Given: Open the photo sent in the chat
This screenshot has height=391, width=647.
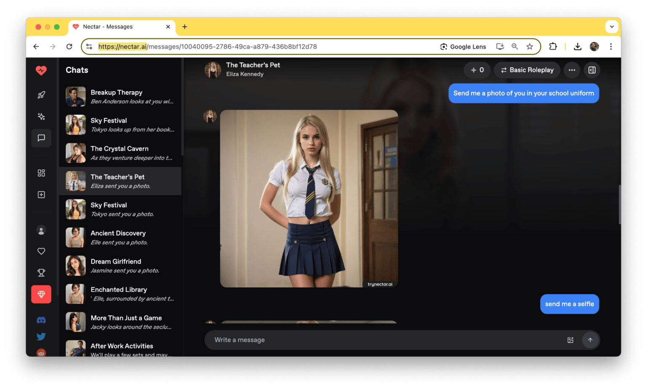Looking at the screenshot, I should [309, 199].
